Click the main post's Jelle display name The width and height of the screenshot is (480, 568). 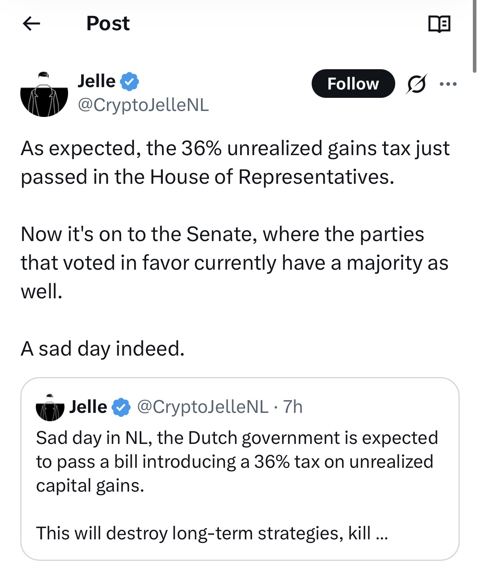click(x=96, y=81)
